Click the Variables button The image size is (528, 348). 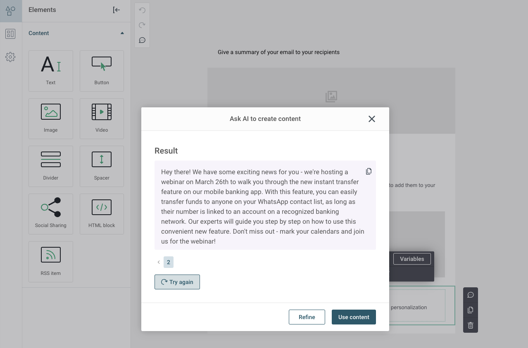[412, 259]
